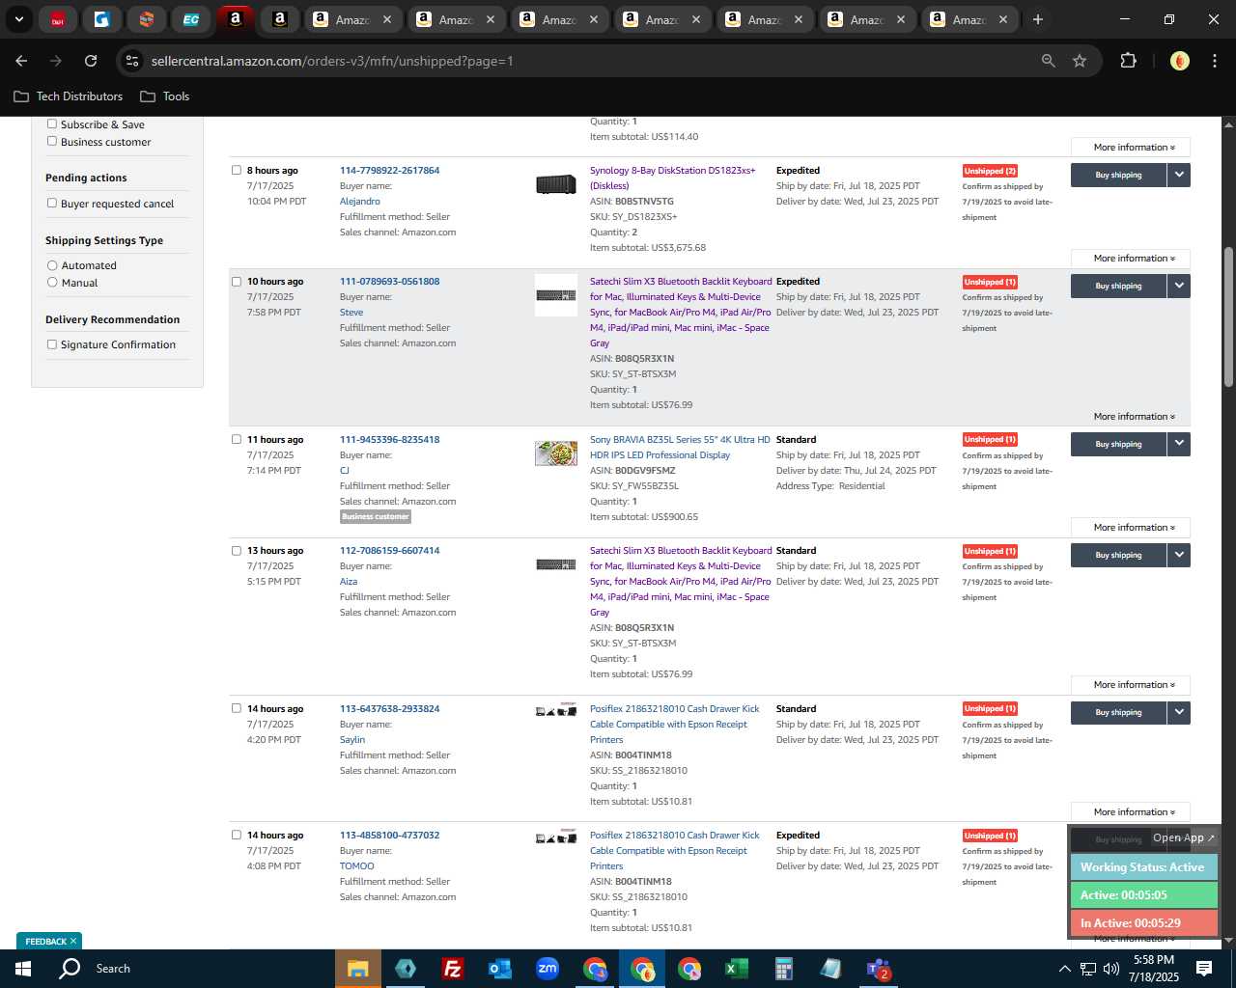Open order link 114-7798922-2617864
This screenshot has height=988, width=1236.
click(x=389, y=171)
